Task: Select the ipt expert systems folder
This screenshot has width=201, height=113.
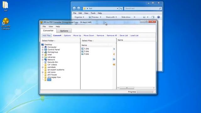Action: click(x=56, y=70)
